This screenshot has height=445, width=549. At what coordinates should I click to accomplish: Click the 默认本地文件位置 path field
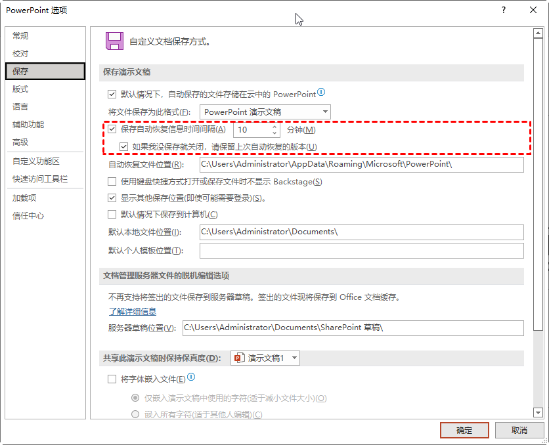(x=362, y=232)
